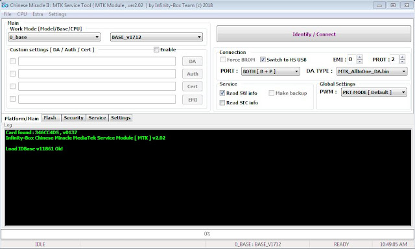Click the Cert browse button
415x249 pixels.
(193, 86)
